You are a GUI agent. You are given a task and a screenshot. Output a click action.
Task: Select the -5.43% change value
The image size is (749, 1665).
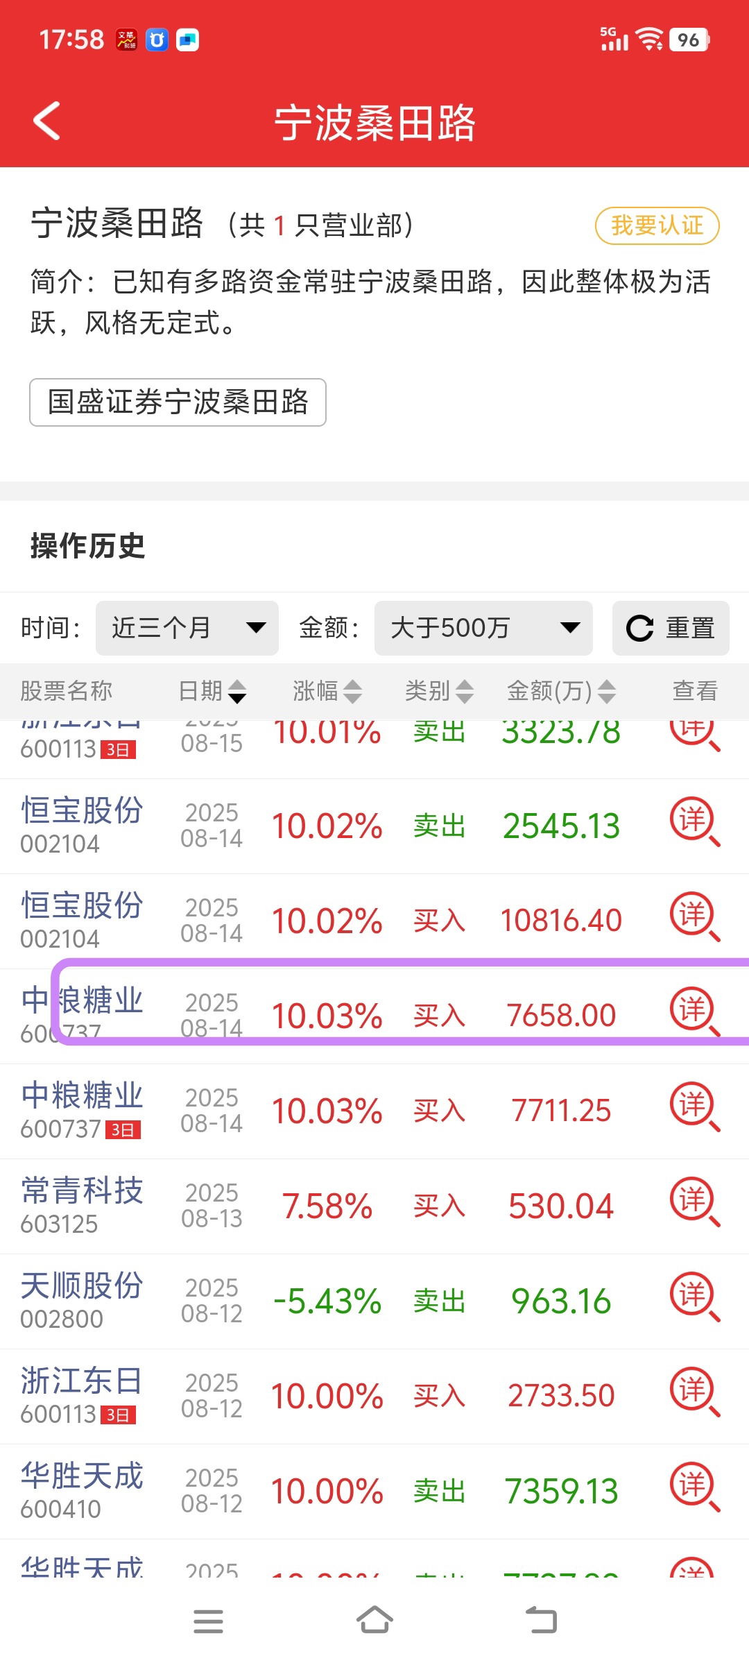click(x=327, y=1301)
